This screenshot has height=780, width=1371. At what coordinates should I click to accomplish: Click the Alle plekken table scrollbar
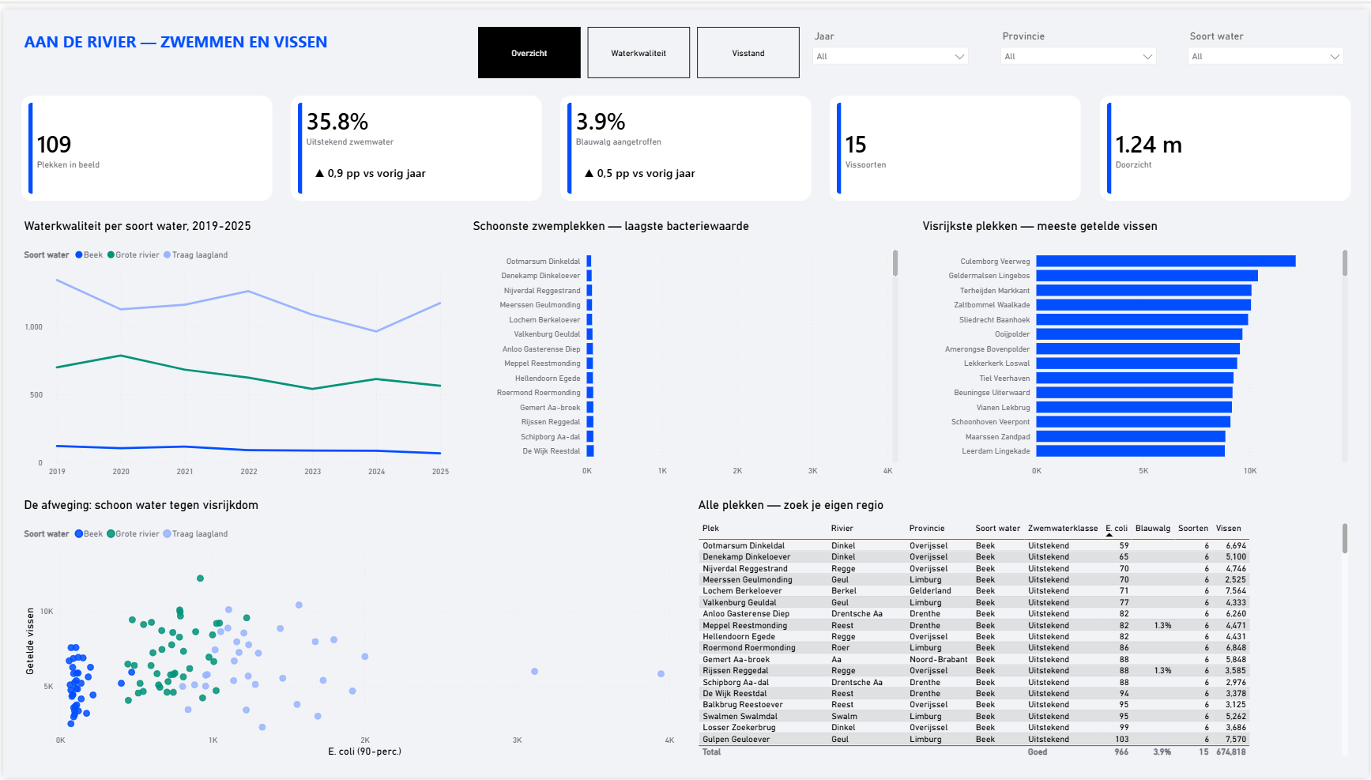point(1345,538)
